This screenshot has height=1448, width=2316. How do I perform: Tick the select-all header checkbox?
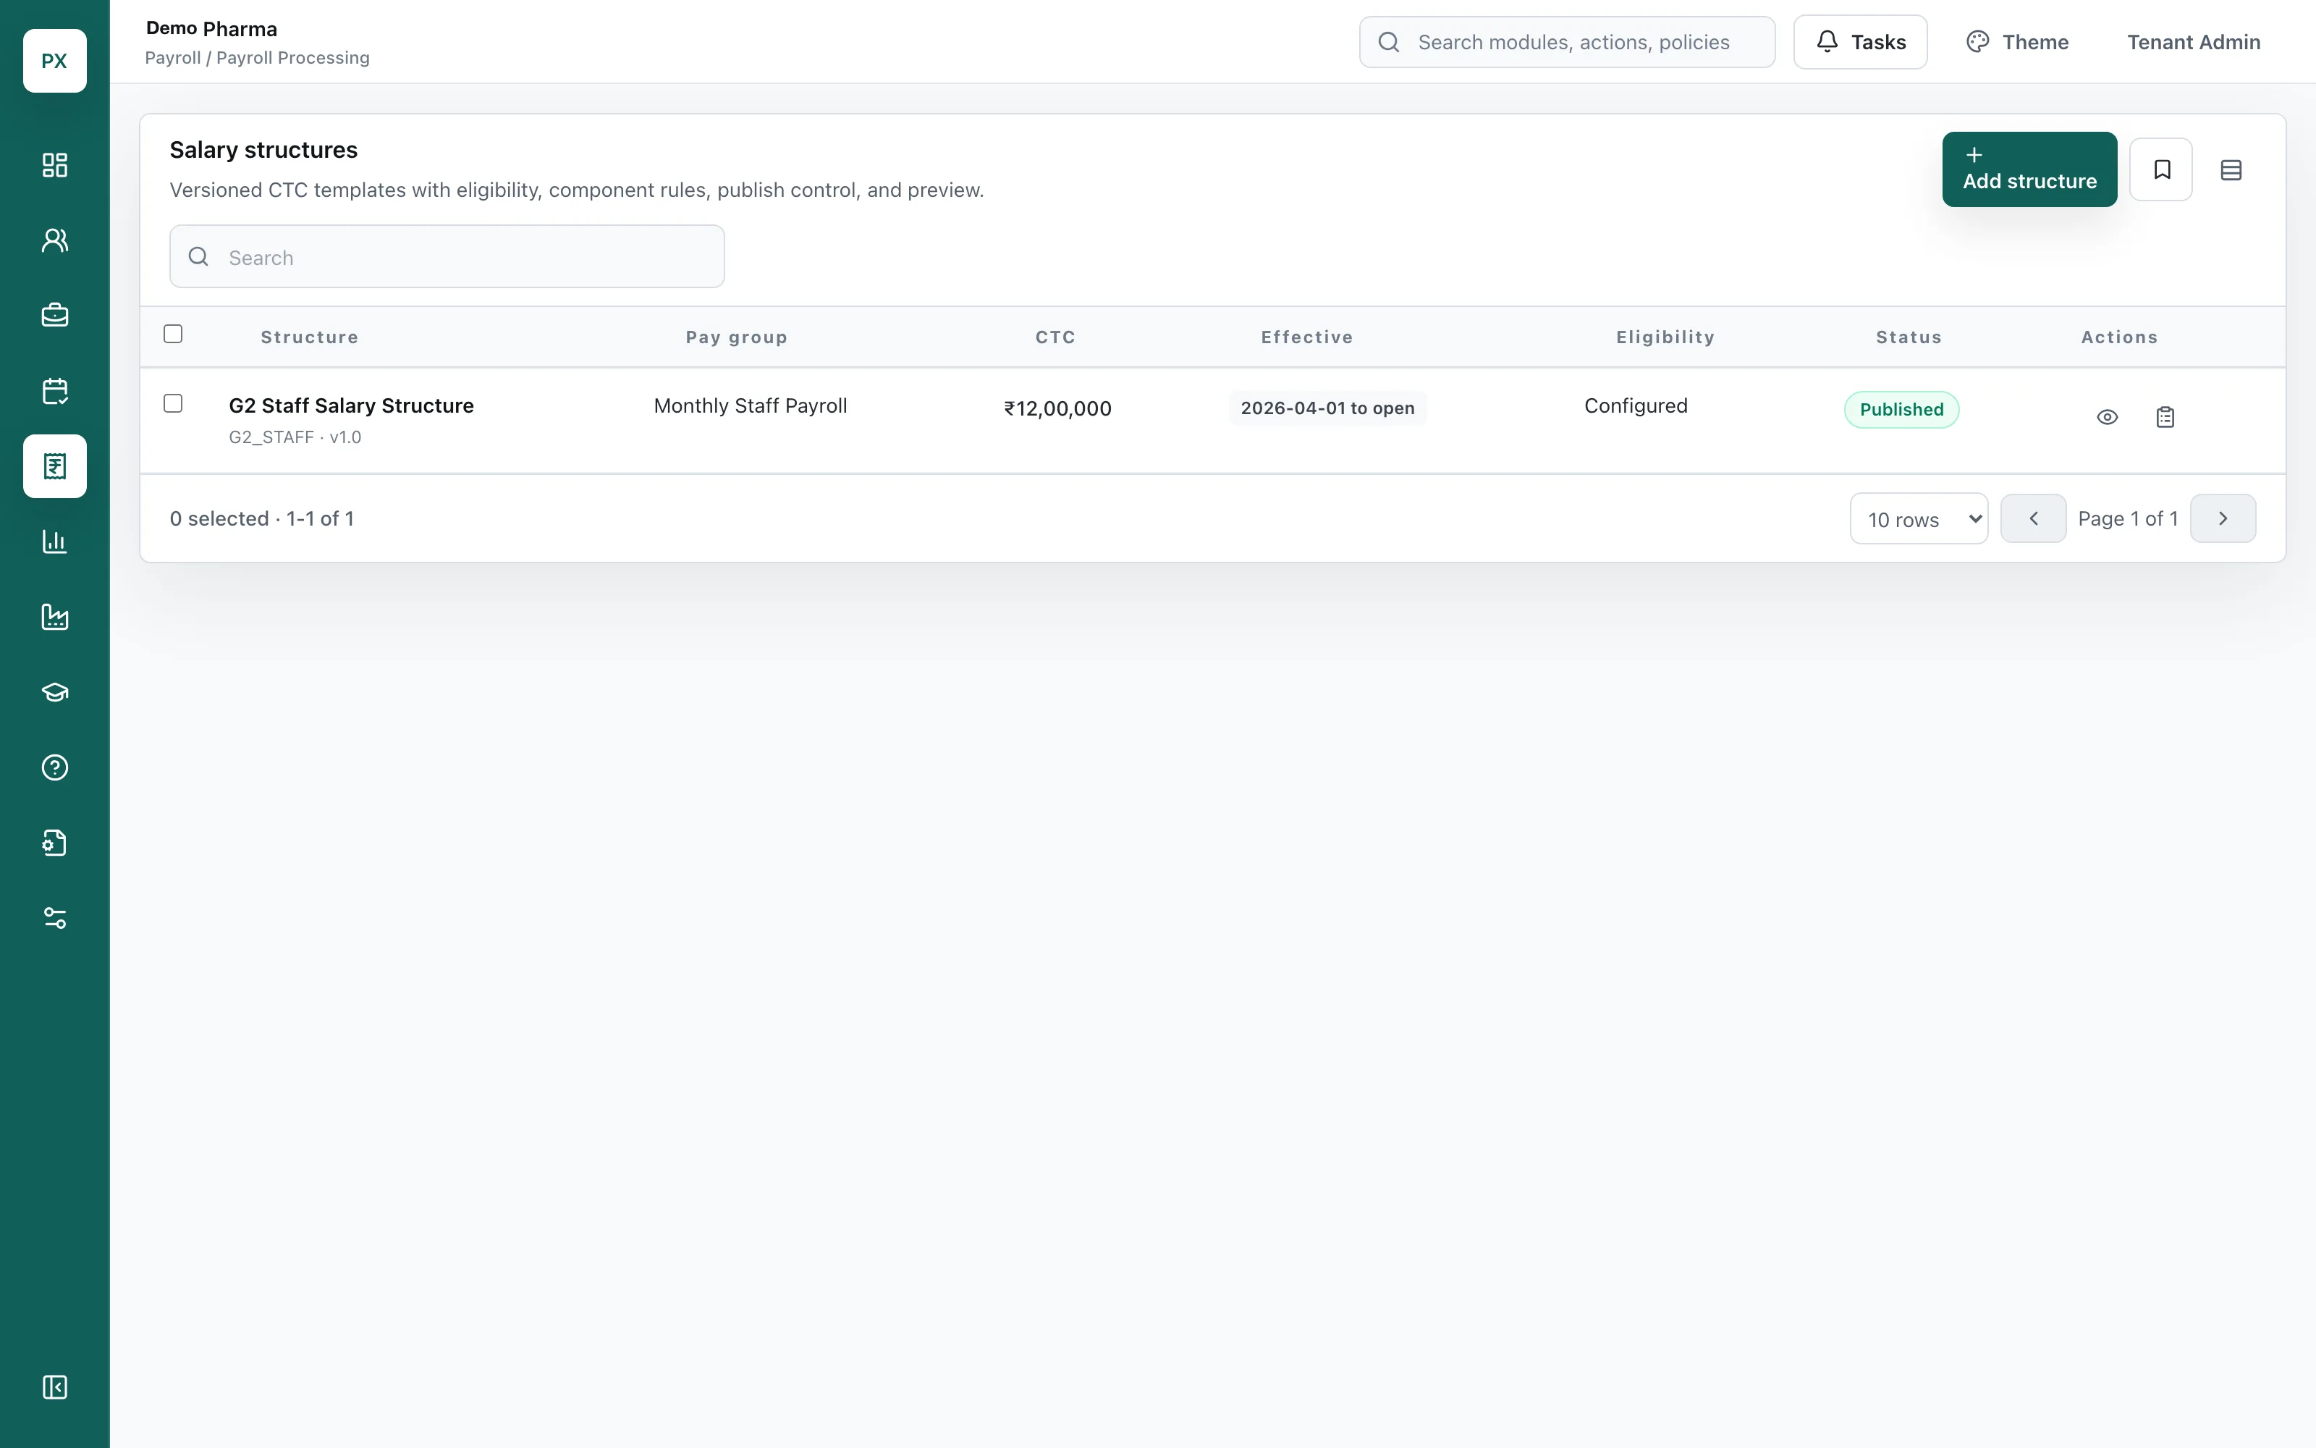[x=173, y=333]
